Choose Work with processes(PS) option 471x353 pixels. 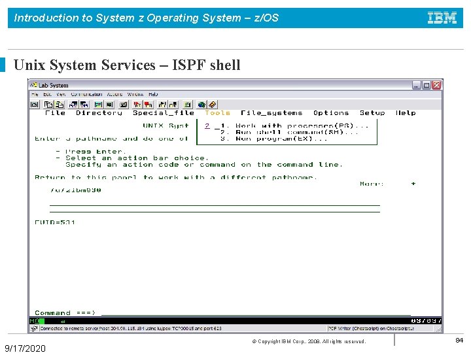294,126
